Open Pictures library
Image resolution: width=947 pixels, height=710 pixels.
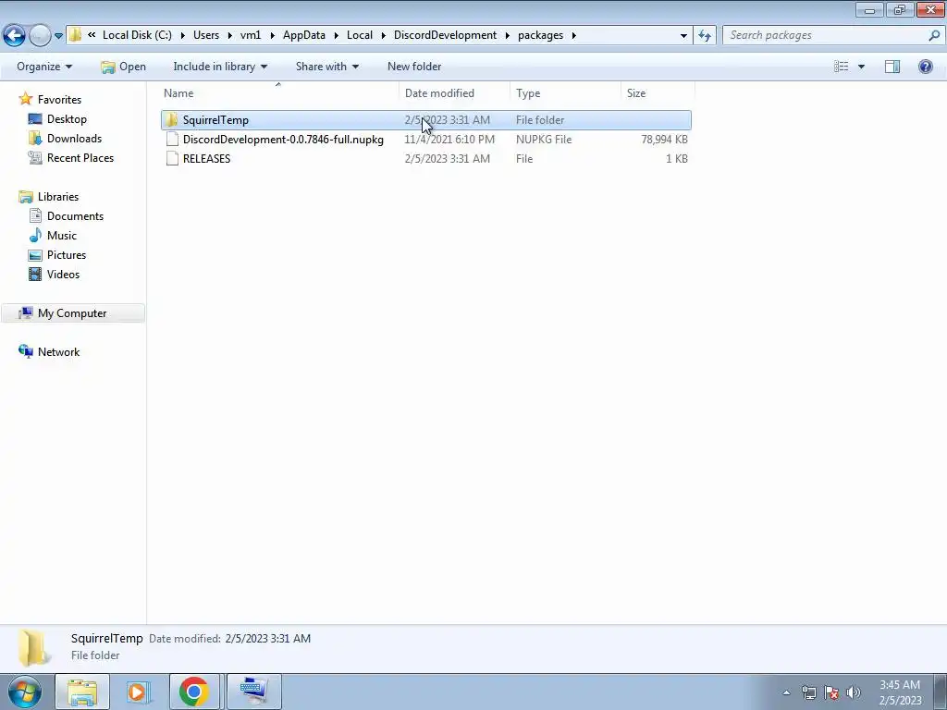pos(67,255)
